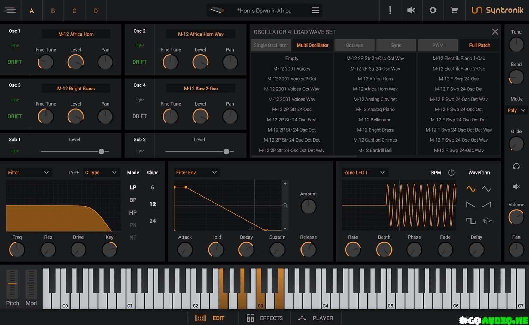Select the square waveform icon
This screenshot has width=529, height=325.
pos(471,221)
